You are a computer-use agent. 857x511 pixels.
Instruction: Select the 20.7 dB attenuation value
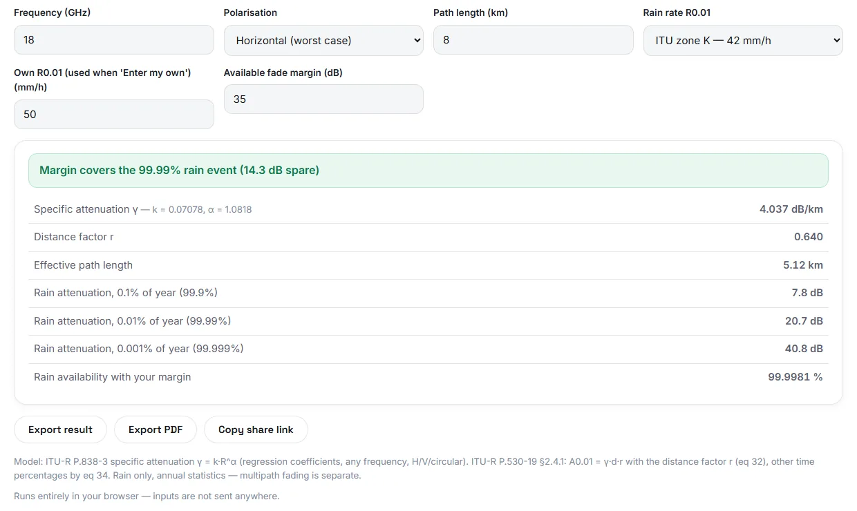[804, 321]
